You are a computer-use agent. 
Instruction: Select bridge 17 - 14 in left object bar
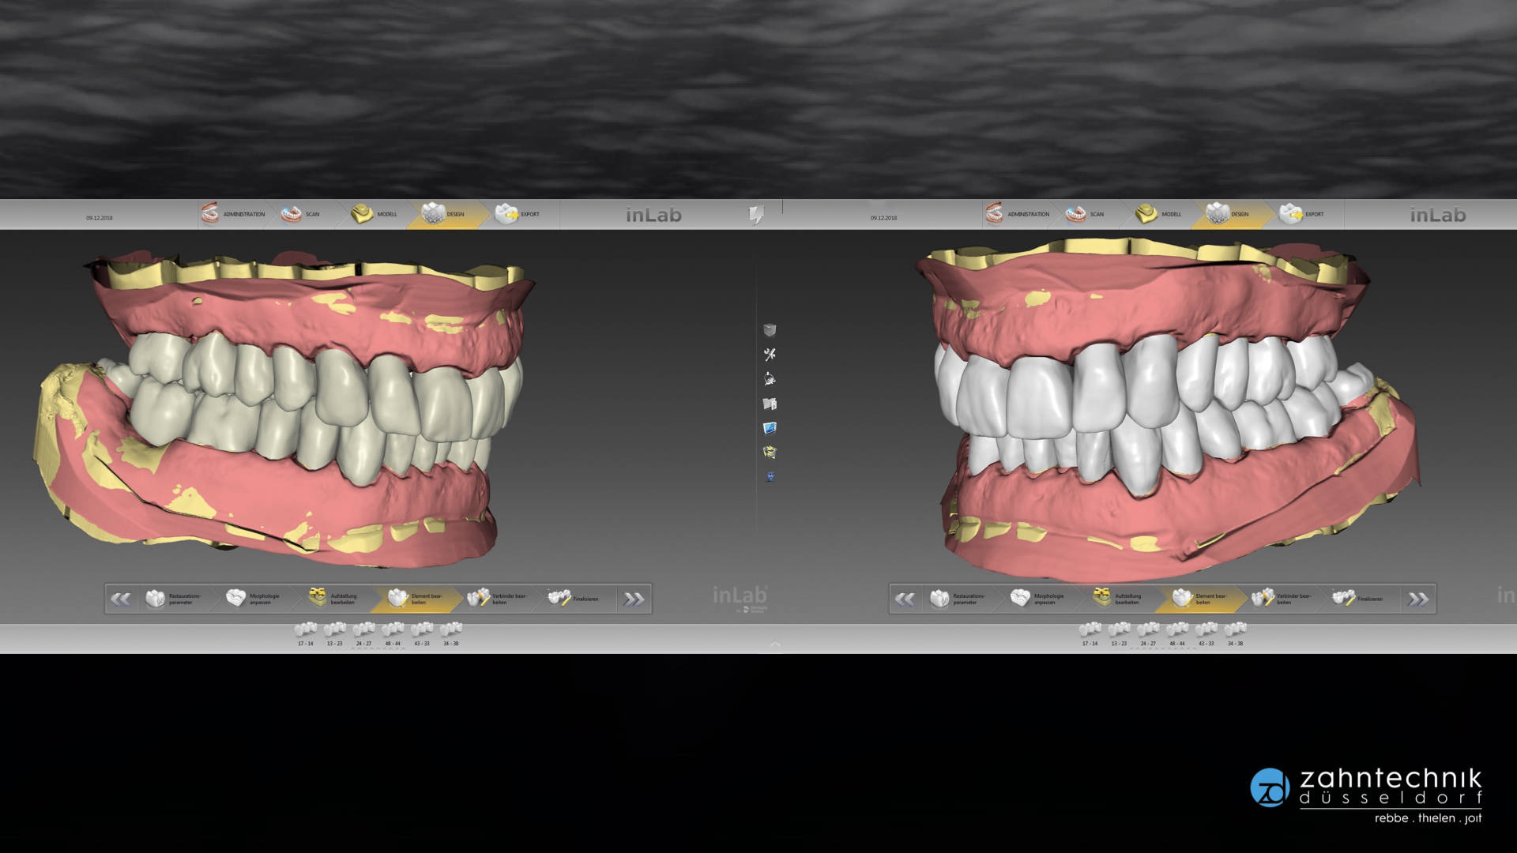[306, 634]
